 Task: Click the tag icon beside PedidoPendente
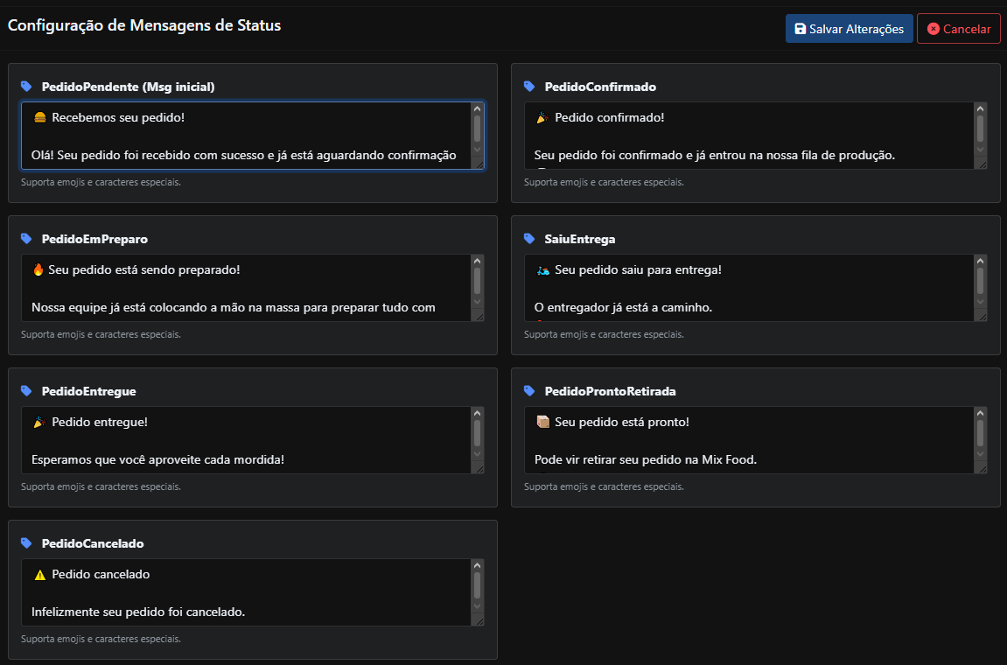click(26, 86)
